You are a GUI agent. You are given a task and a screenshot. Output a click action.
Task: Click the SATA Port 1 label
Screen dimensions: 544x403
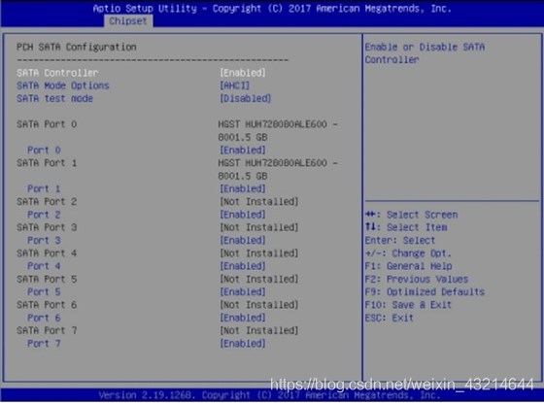click(x=47, y=163)
